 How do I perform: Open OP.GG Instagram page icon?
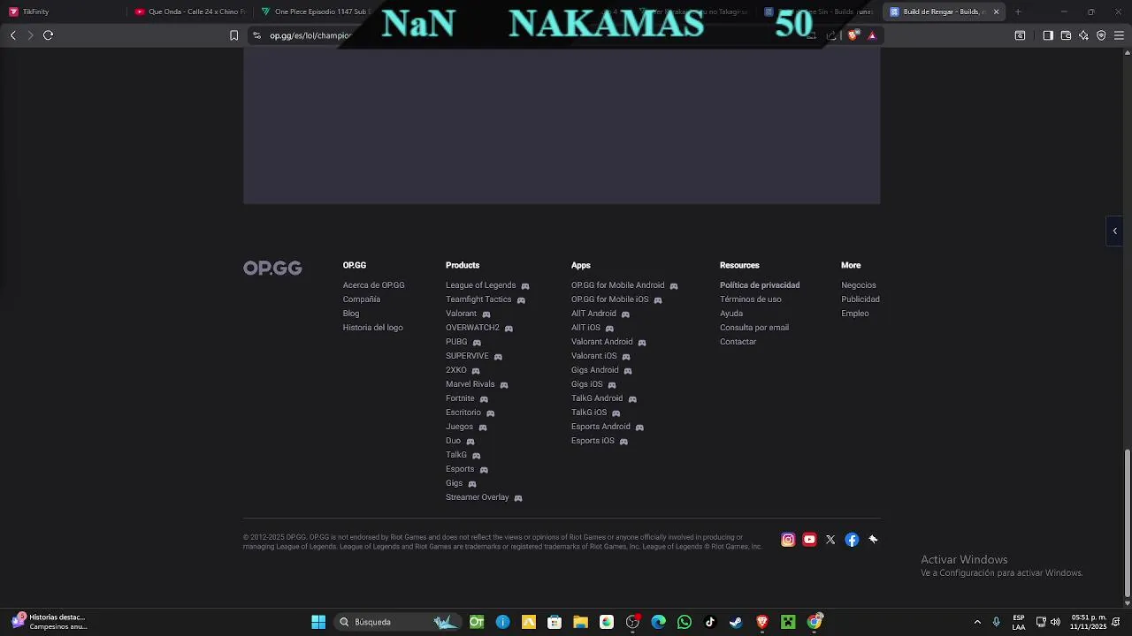point(788,540)
